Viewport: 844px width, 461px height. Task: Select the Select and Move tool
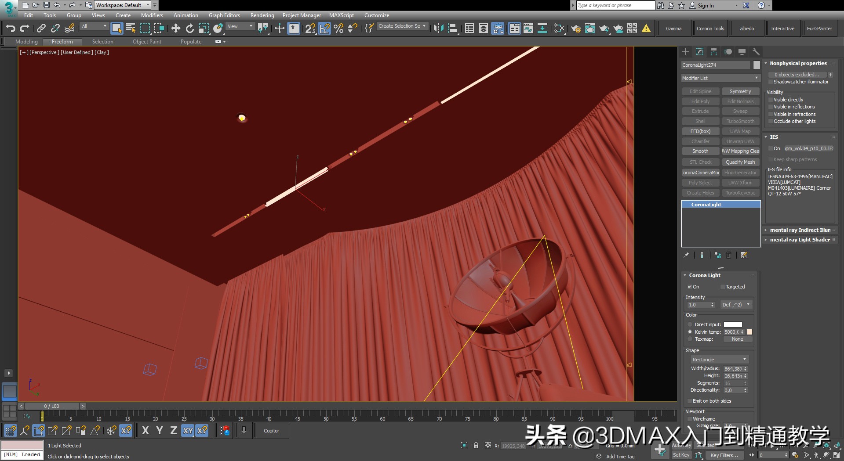(176, 28)
